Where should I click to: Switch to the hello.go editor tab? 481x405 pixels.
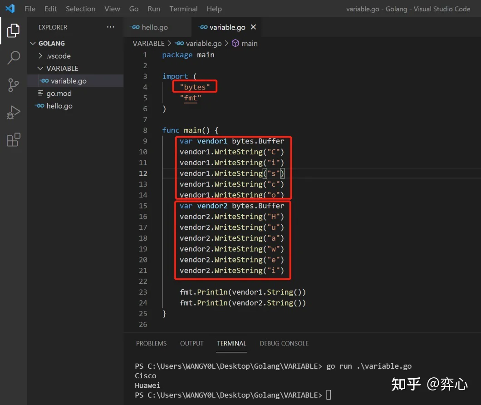pyautogui.click(x=157, y=27)
